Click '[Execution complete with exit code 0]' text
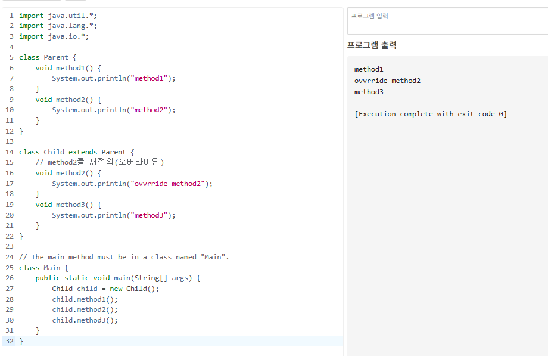This screenshot has width=548, height=356. click(431, 114)
